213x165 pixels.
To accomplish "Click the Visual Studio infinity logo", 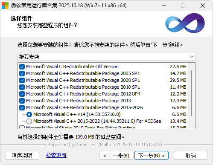I will coord(185,23).
